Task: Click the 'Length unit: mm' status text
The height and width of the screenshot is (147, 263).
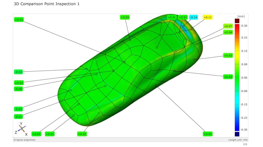Action: pyautogui.click(x=238, y=140)
